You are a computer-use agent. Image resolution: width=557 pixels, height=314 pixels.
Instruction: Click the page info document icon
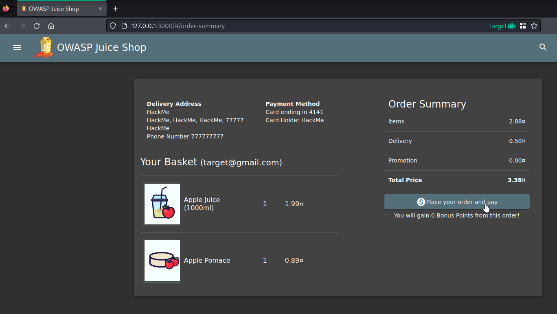coord(124,26)
